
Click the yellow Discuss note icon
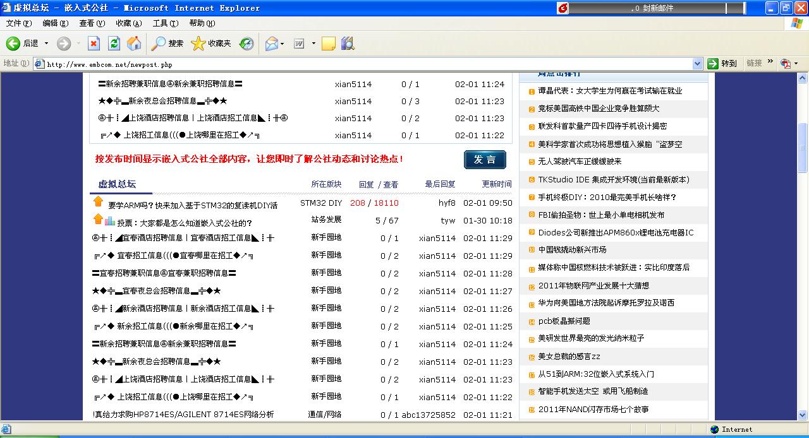coord(329,44)
